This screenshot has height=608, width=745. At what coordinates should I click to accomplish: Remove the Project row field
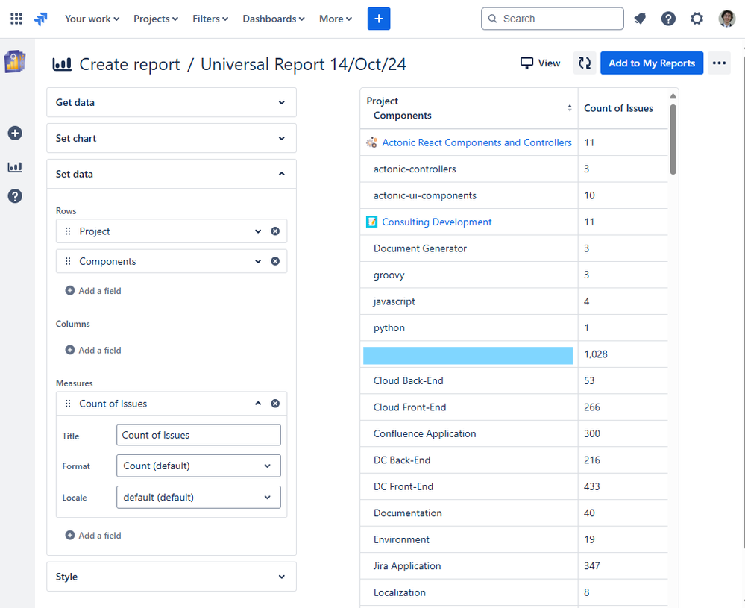pyautogui.click(x=275, y=231)
